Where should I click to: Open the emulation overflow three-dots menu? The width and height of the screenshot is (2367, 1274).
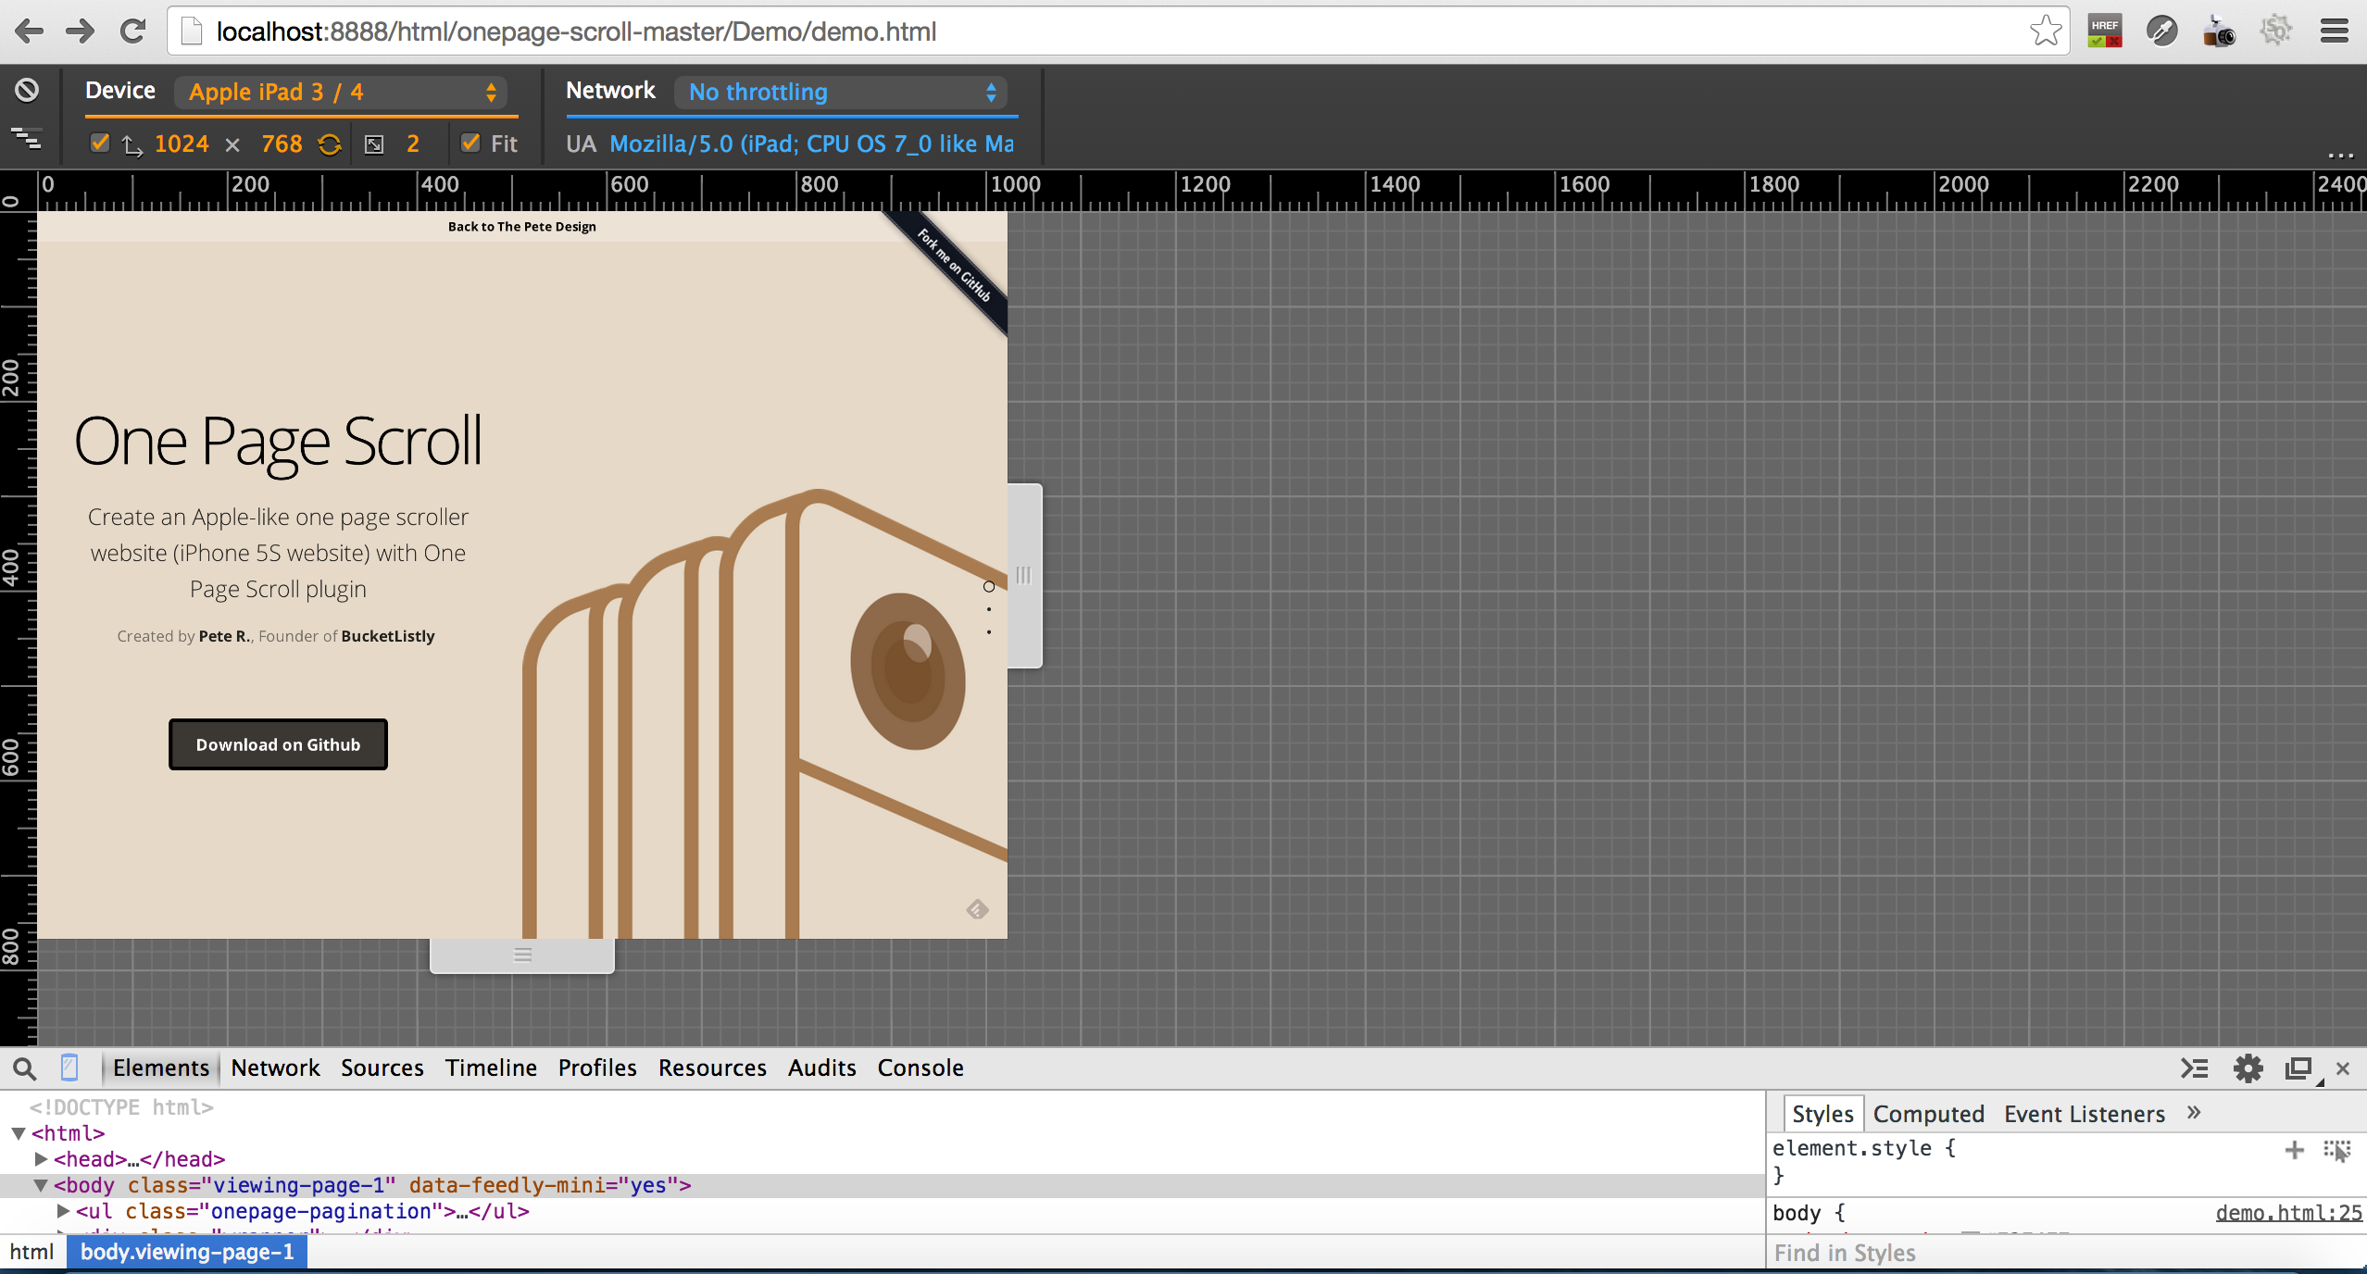(2340, 155)
